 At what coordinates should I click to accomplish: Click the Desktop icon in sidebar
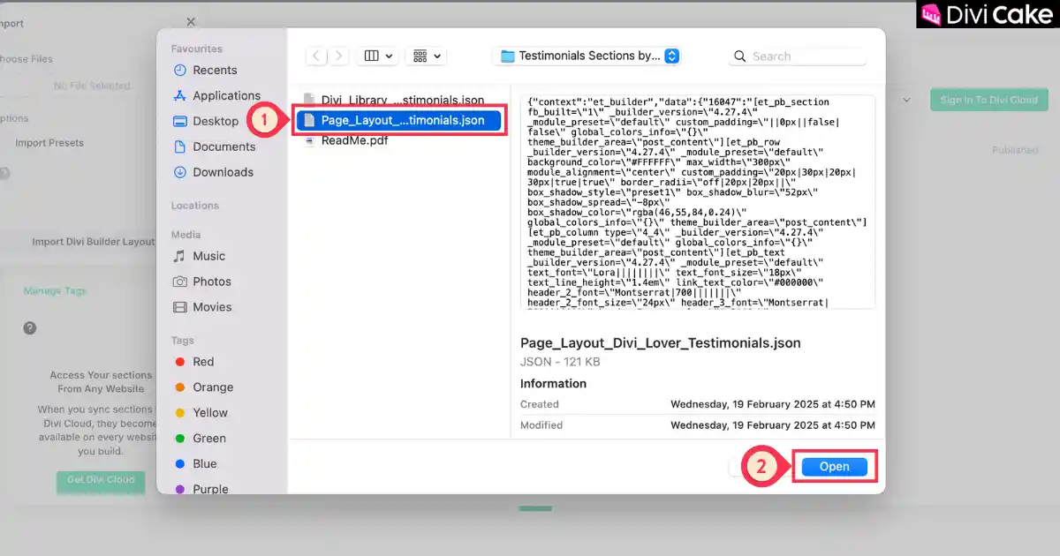[180, 121]
